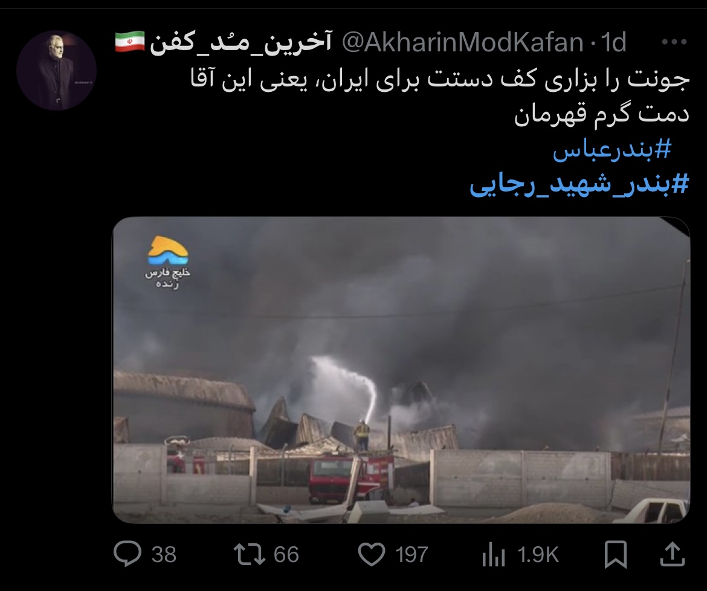Click the Persian tweet text body

pyautogui.click(x=440, y=97)
